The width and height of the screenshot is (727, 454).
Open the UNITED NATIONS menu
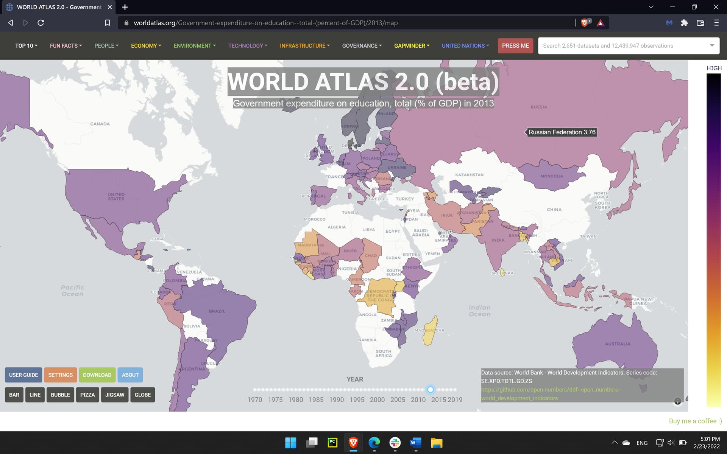point(465,46)
